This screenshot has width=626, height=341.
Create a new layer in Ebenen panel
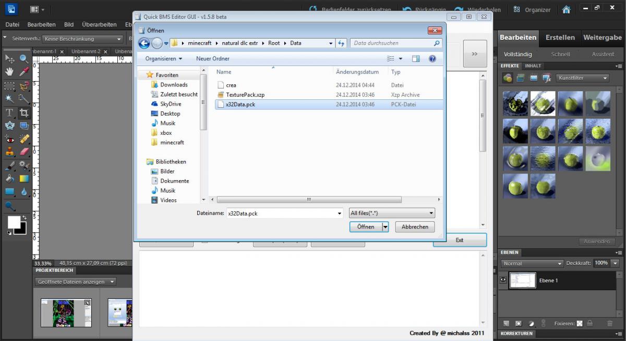[505, 323]
